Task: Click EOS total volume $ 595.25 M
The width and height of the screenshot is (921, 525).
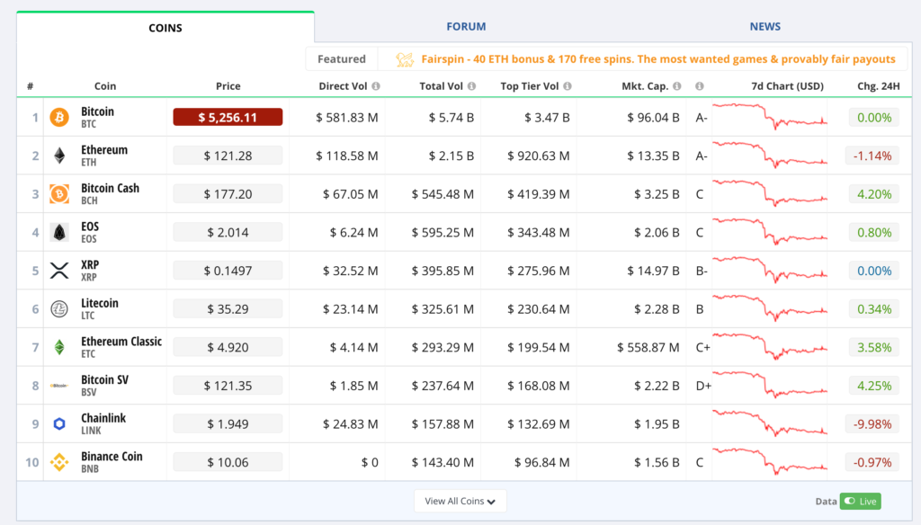Action: coord(443,233)
